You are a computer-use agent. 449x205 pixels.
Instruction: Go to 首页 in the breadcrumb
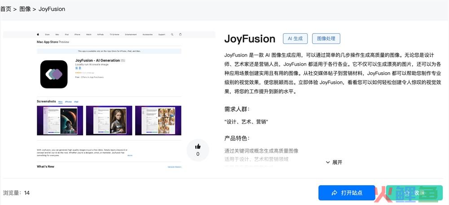9,9
